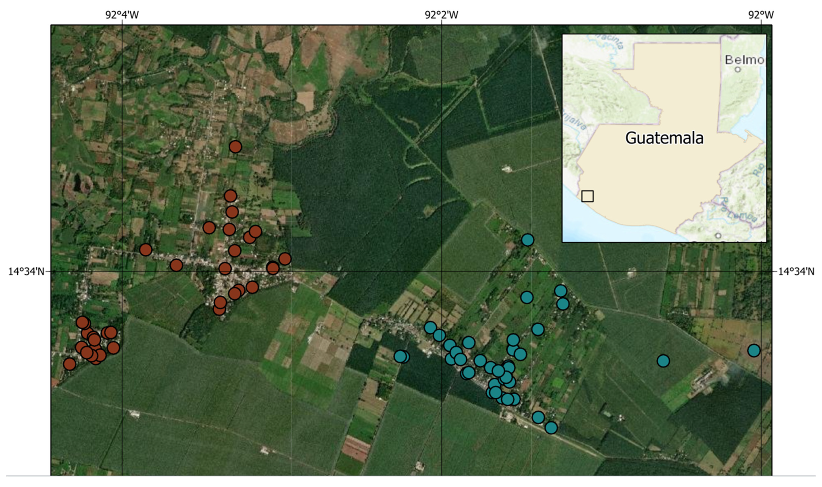The height and width of the screenshot is (487, 822).
Task: Click intersection of 92°2'W and 14°34'N gridlines
Action: [441, 271]
